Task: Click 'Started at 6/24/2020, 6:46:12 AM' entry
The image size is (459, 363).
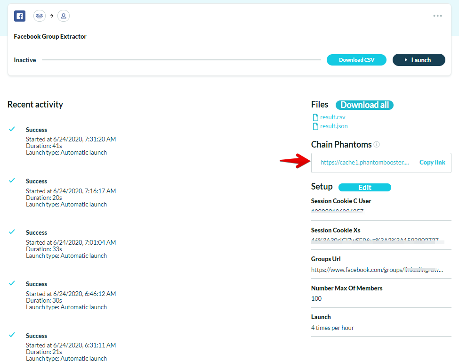Action: click(71, 294)
